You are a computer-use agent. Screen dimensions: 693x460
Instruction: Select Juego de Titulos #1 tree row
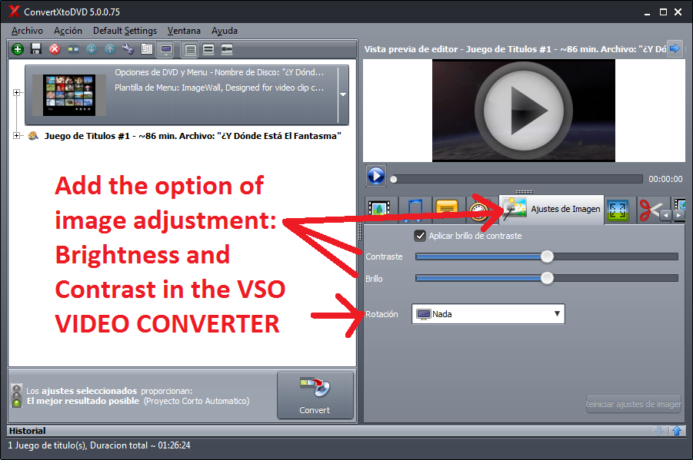click(193, 136)
